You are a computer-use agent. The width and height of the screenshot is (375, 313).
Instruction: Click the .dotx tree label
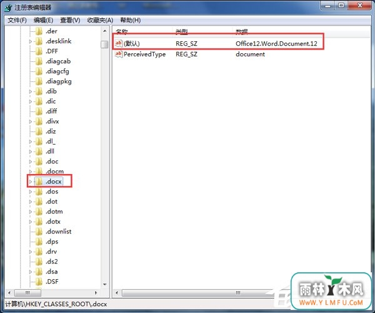(53, 222)
